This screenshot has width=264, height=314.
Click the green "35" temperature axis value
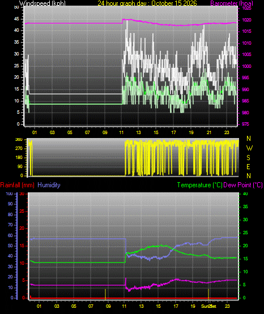pyautogui.click(x=245, y=207)
